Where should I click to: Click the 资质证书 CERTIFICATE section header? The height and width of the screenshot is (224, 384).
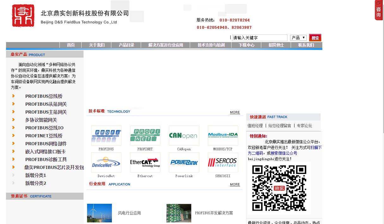click(x=45, y=196)
